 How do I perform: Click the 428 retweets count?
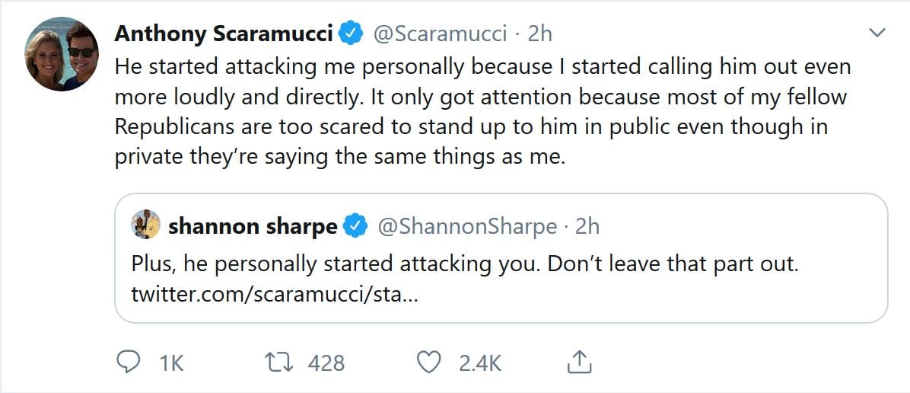point(326,363)
